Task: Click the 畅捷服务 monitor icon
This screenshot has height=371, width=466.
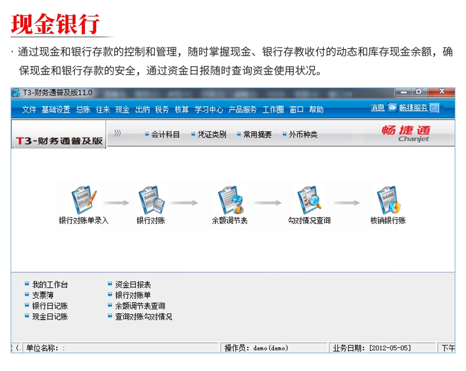Action: [434, 108]
